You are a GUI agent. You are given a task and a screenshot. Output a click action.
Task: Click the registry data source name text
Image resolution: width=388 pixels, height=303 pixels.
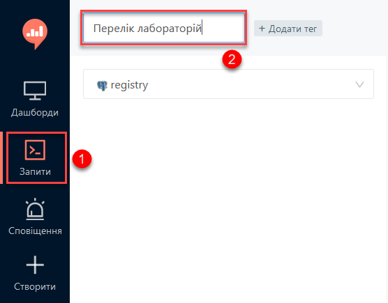(129, 86)
